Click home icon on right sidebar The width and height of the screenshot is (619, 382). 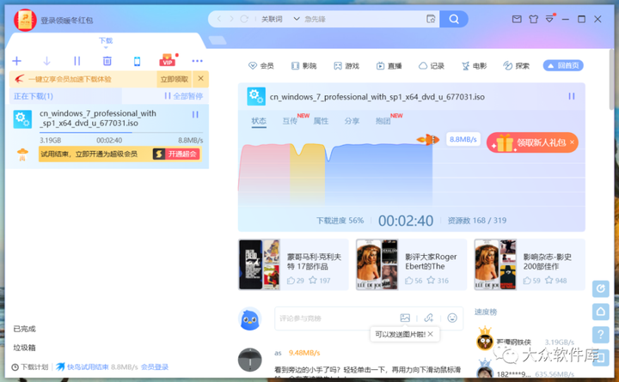[x=600, y=312]
